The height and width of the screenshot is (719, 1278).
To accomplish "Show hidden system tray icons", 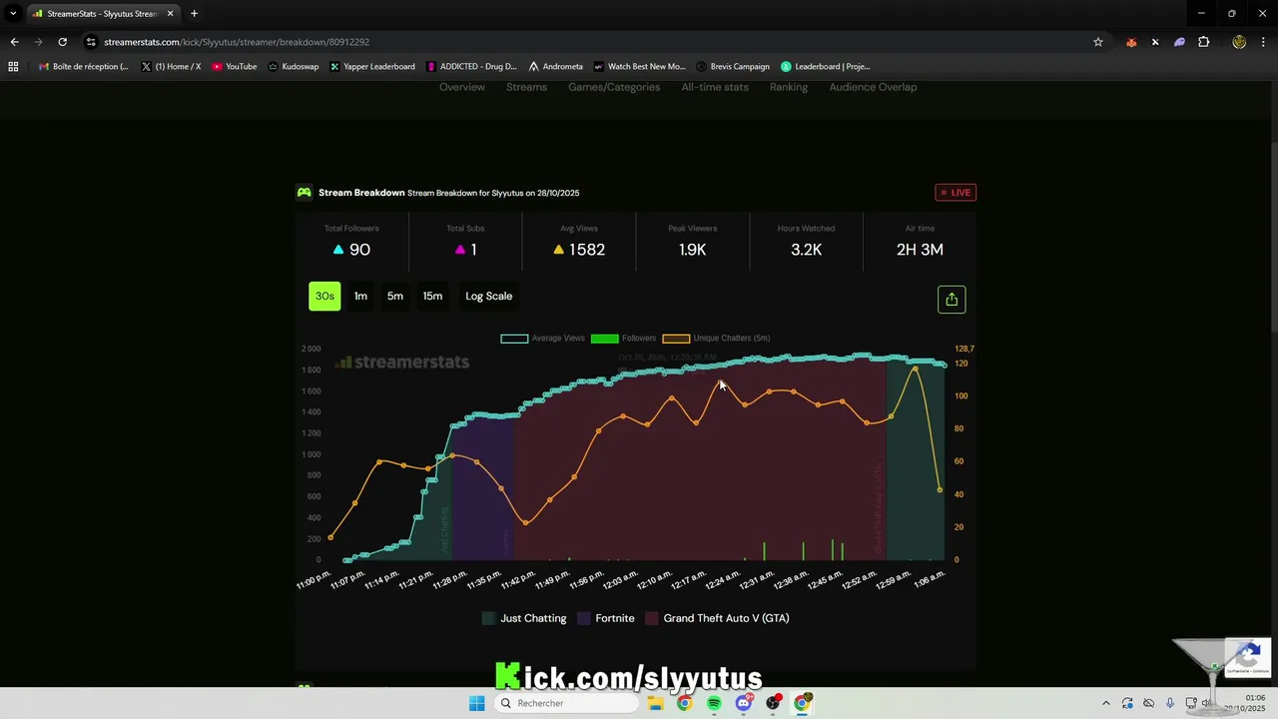I will pos(1105,703).
